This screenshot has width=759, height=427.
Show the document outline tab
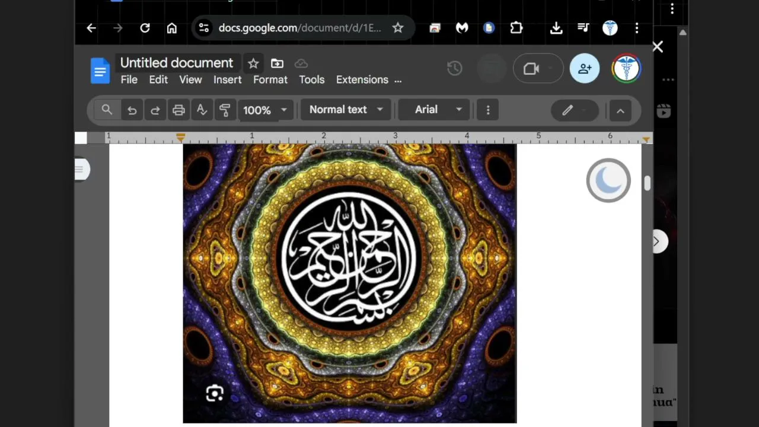pyautogui.click(x=82, y=170)
